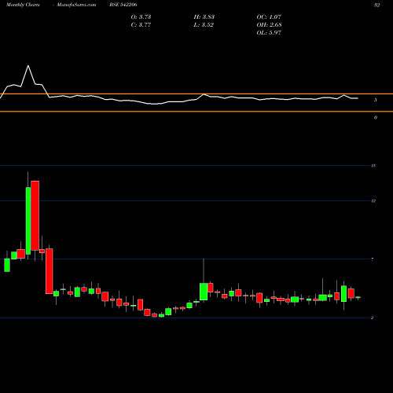Click the "BSE 542206" symbol label
This screenshot has height=393, width=393.
coord(123,5)
